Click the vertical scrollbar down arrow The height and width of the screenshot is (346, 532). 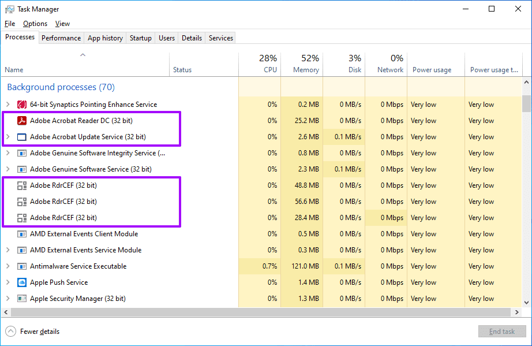[x=526, y=303]
